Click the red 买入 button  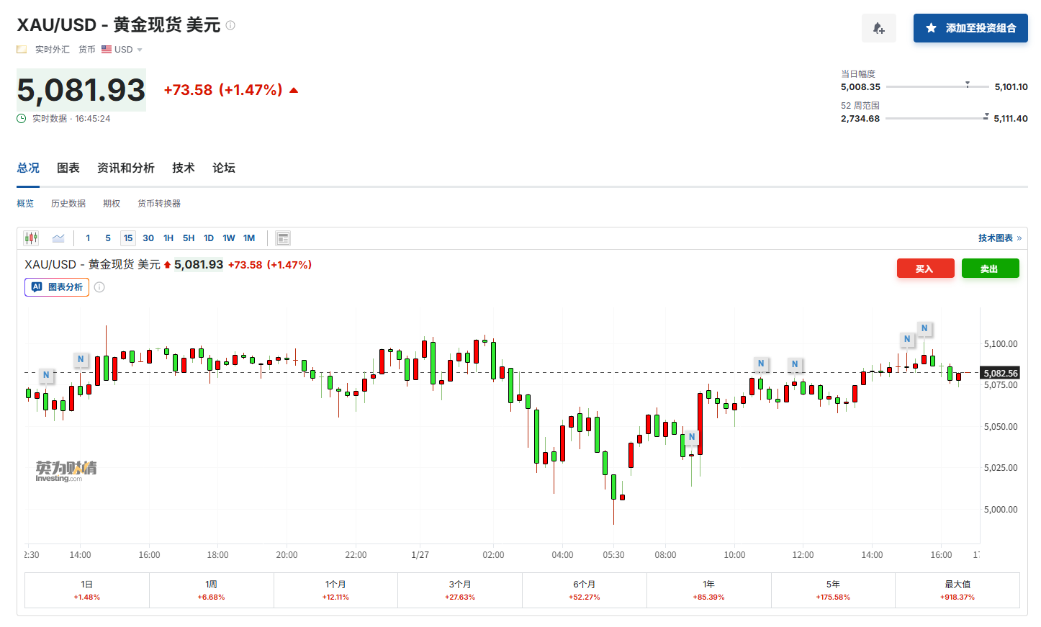coord(925,269)
